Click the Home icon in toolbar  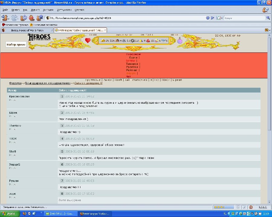(40, 18)
